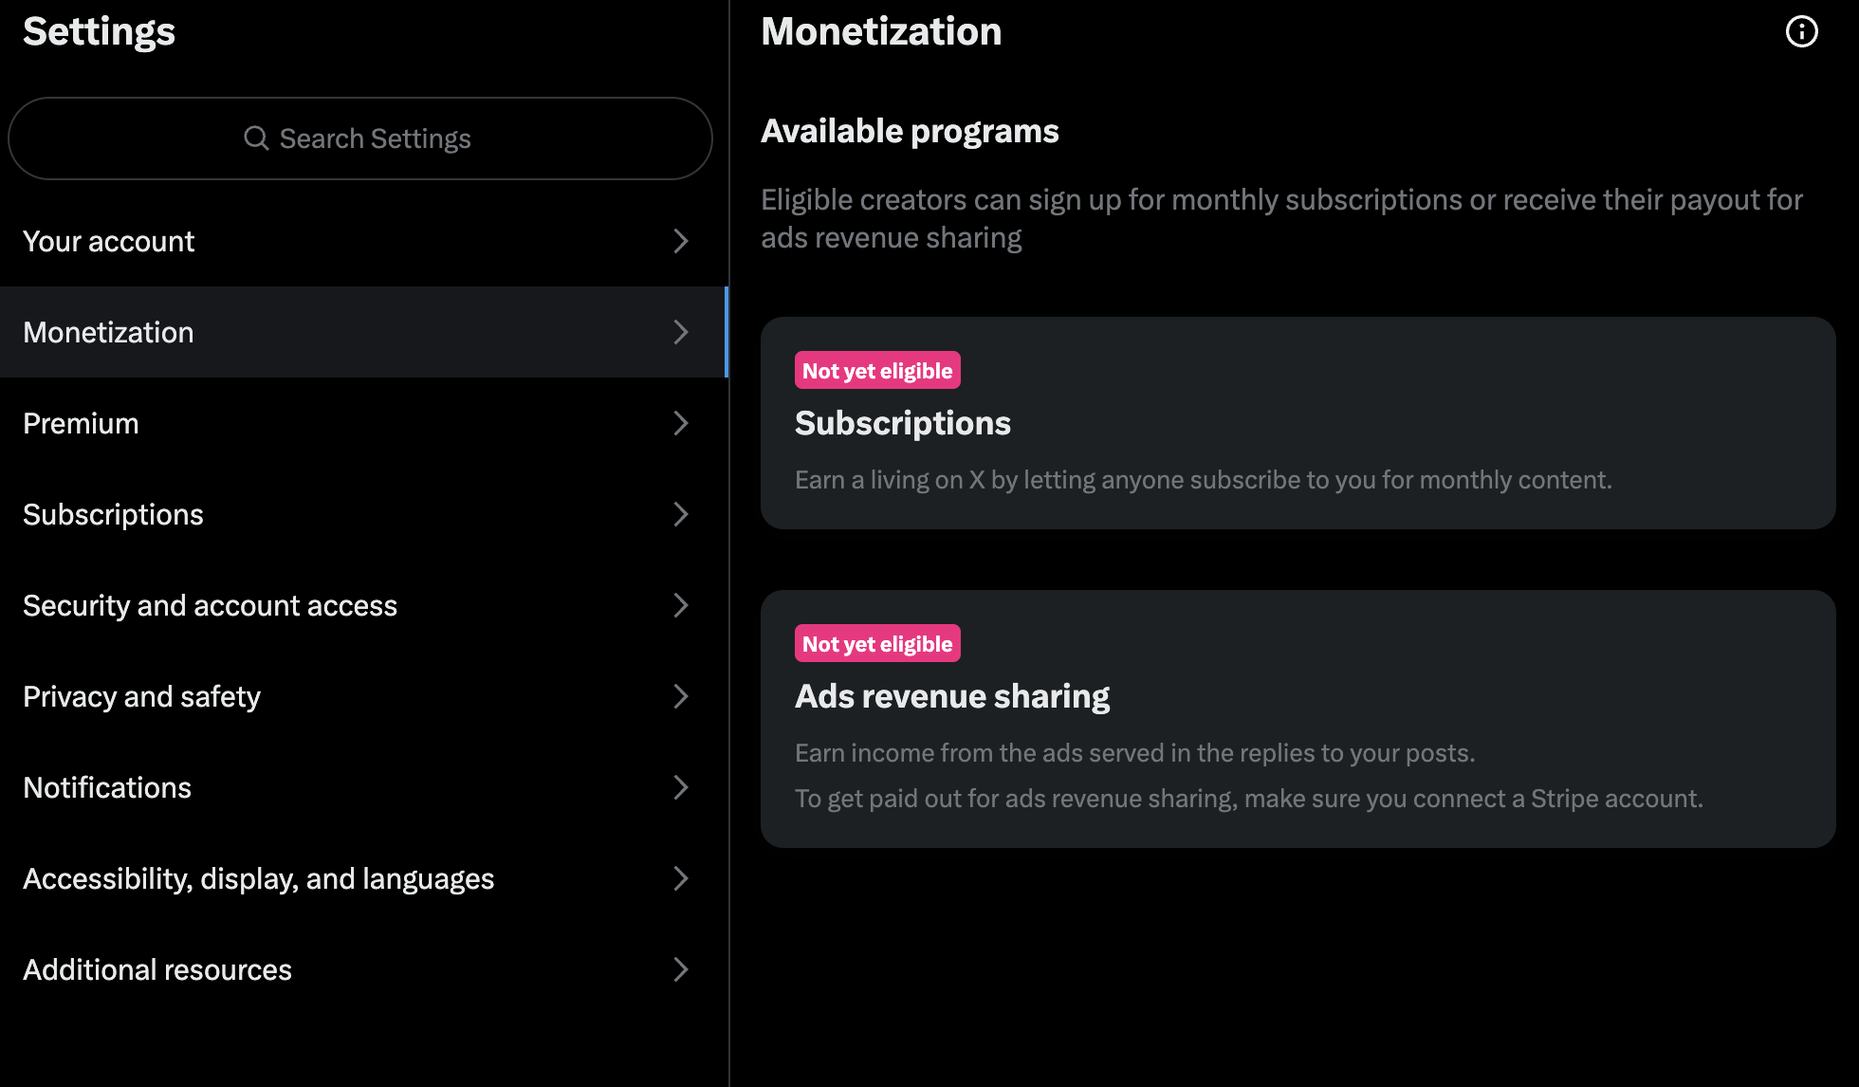The height and width of the screenshot is (1087, 1859).
Task: Click the Monetization chevron arrow
Action: coord(681,332)
